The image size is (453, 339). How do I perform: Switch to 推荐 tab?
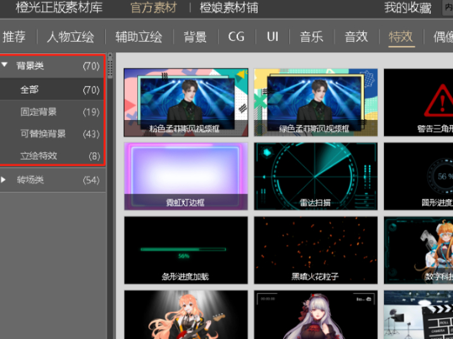[14, 37]
